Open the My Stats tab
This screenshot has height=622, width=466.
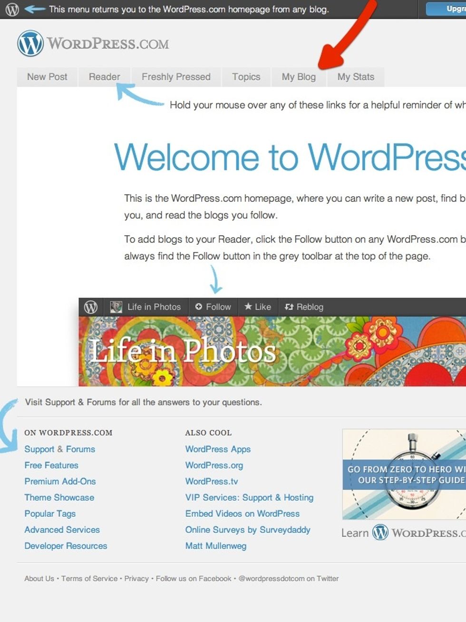(x=356, y=77)
